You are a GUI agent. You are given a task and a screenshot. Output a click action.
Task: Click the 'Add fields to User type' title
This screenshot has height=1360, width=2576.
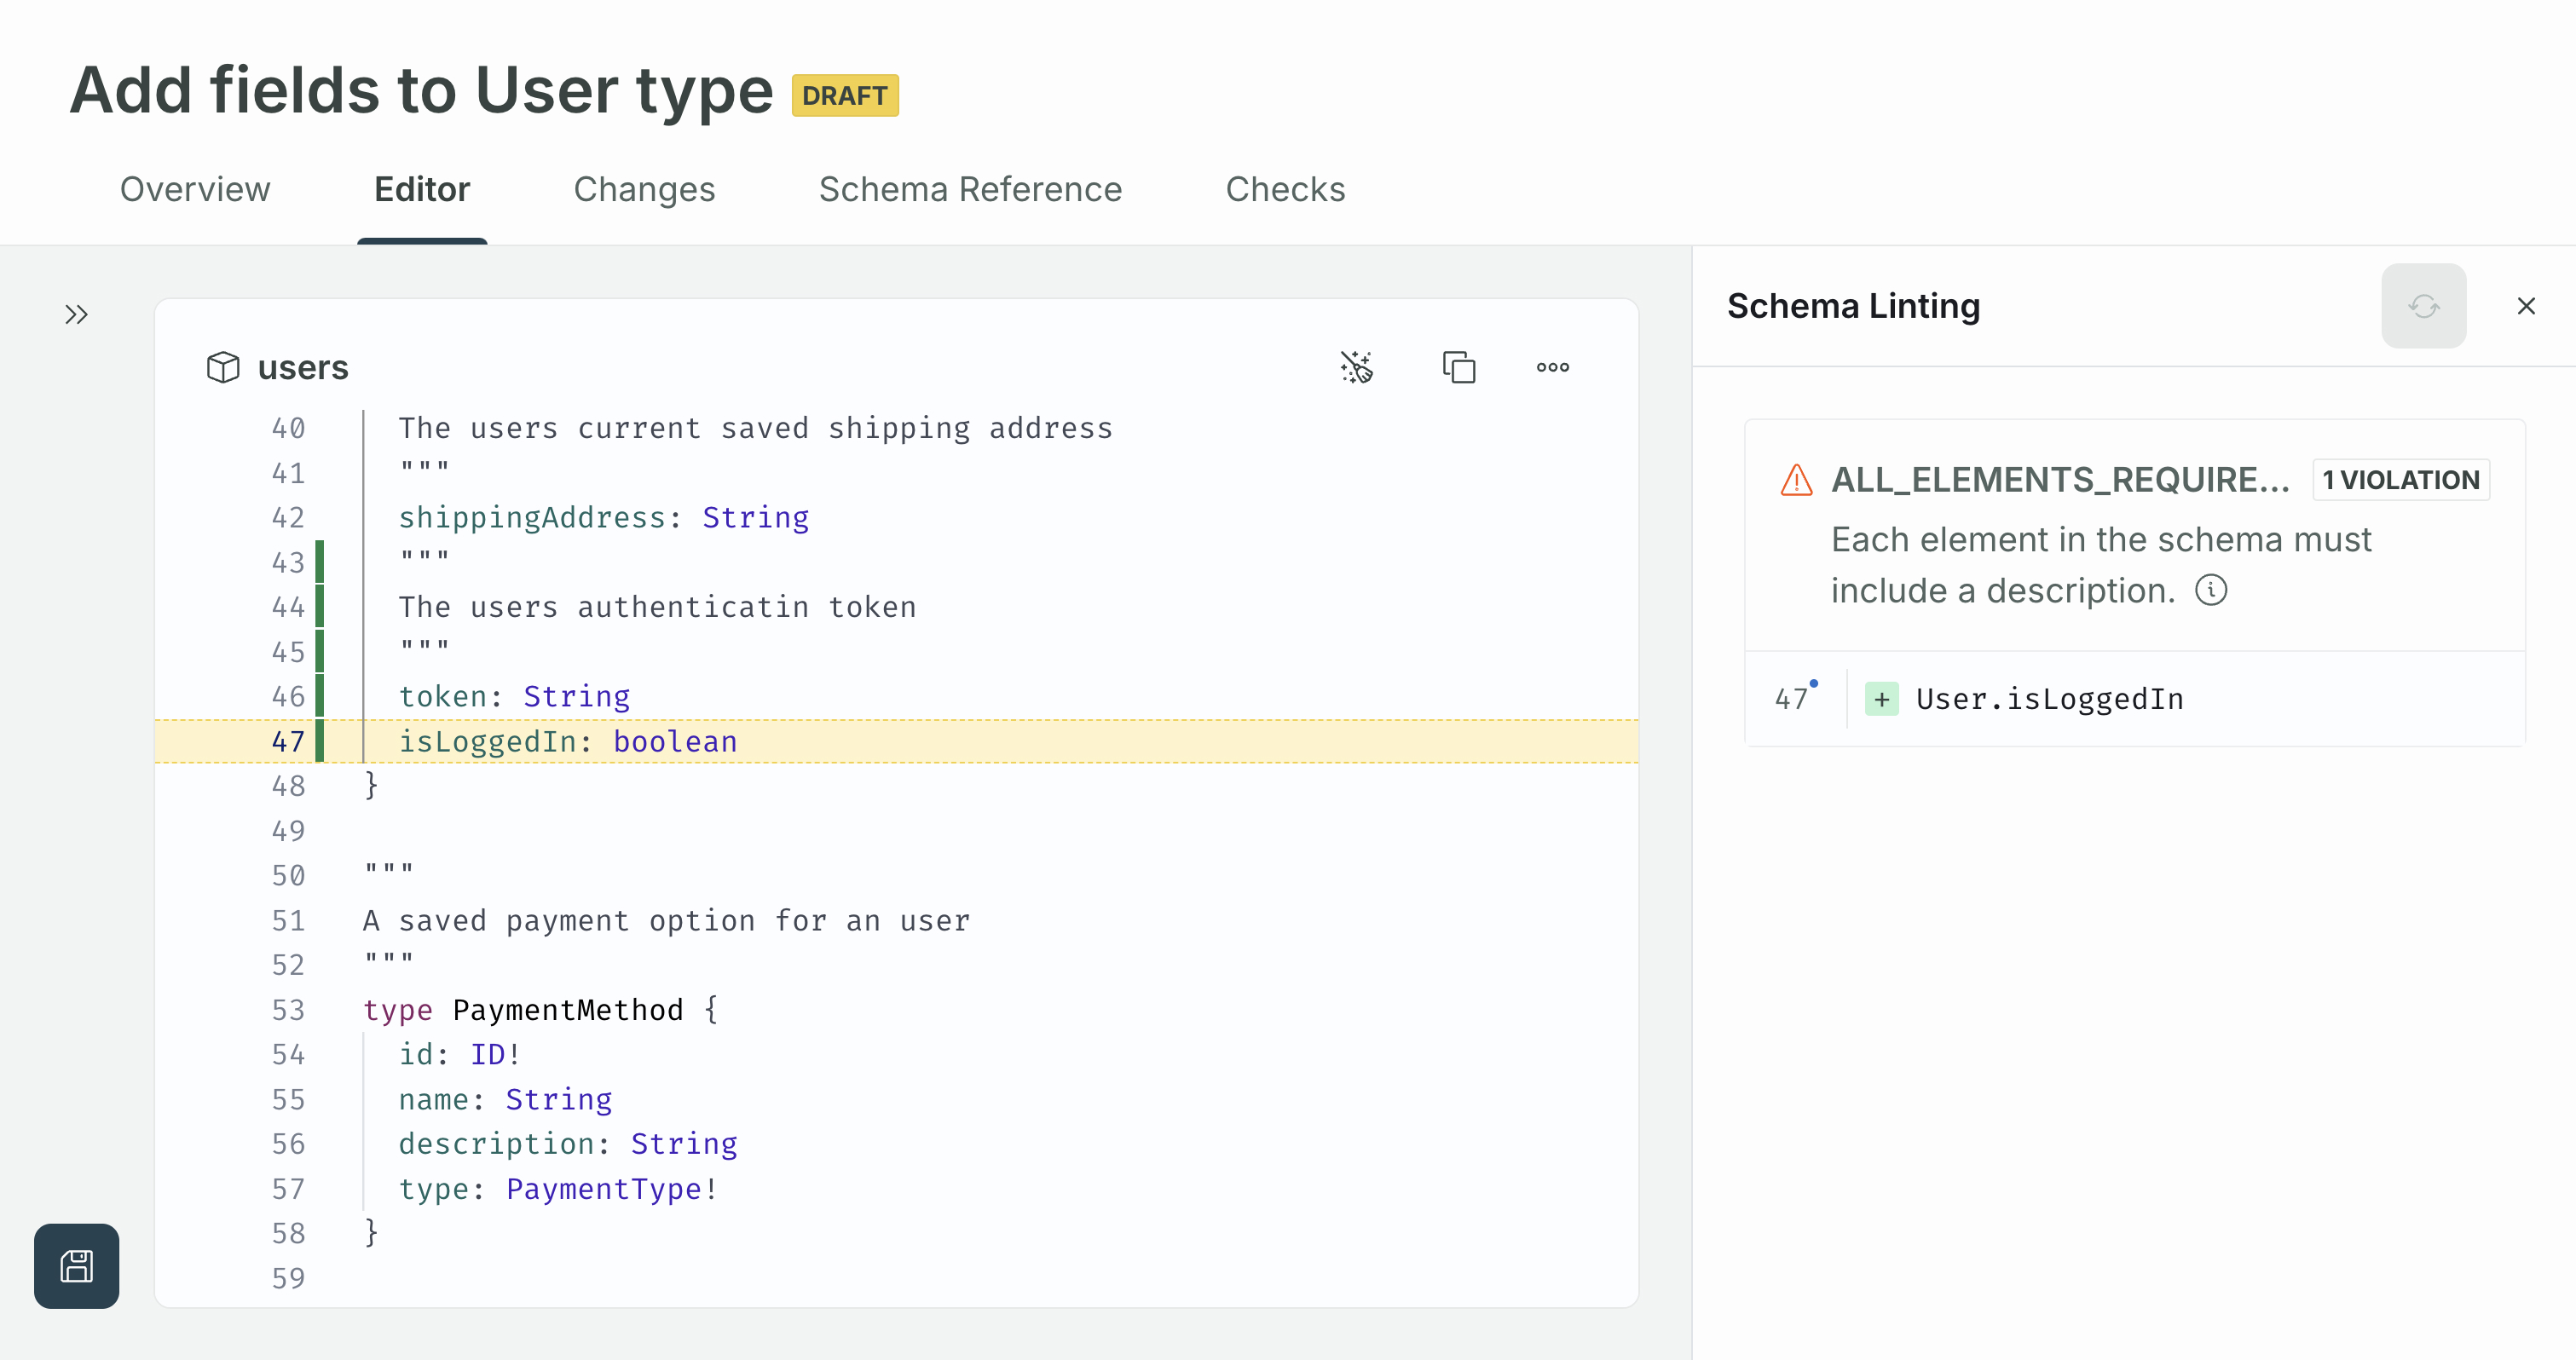coord(421,90)
